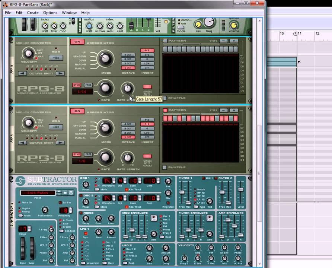Step the Subtractor Polyphony value spinner
This screenshot has width=332, height=268.
(x=70, y=210)
